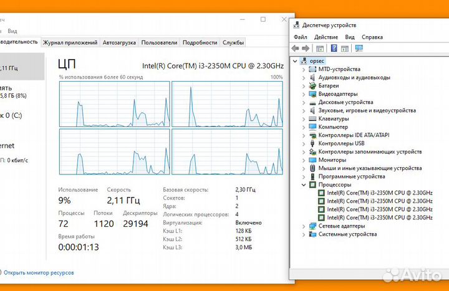Click the 2,11 ГГц speed value
Image resolution: width=449 pixels, height=291 pixels.
pyautogui.click(x=123, y=200)
